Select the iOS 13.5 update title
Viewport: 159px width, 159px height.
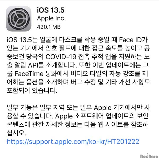[51, 10]
